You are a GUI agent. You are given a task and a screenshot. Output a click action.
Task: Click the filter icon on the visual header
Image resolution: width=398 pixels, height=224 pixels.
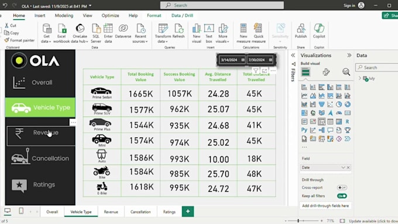[x=256, y=71]
